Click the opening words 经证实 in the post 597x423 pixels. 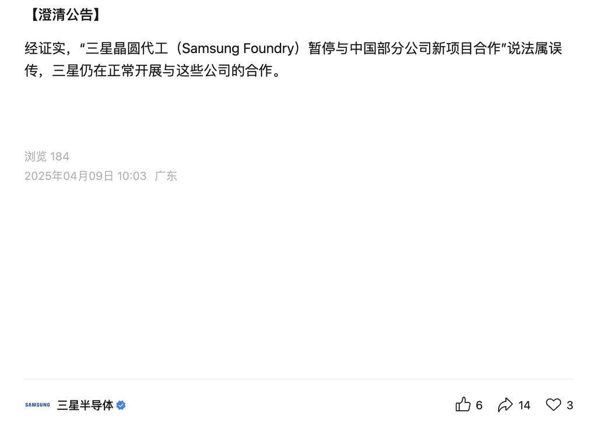click(45, 48)
